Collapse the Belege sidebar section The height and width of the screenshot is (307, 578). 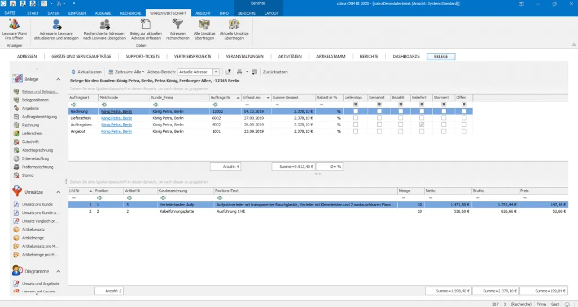tap(58, 80)
